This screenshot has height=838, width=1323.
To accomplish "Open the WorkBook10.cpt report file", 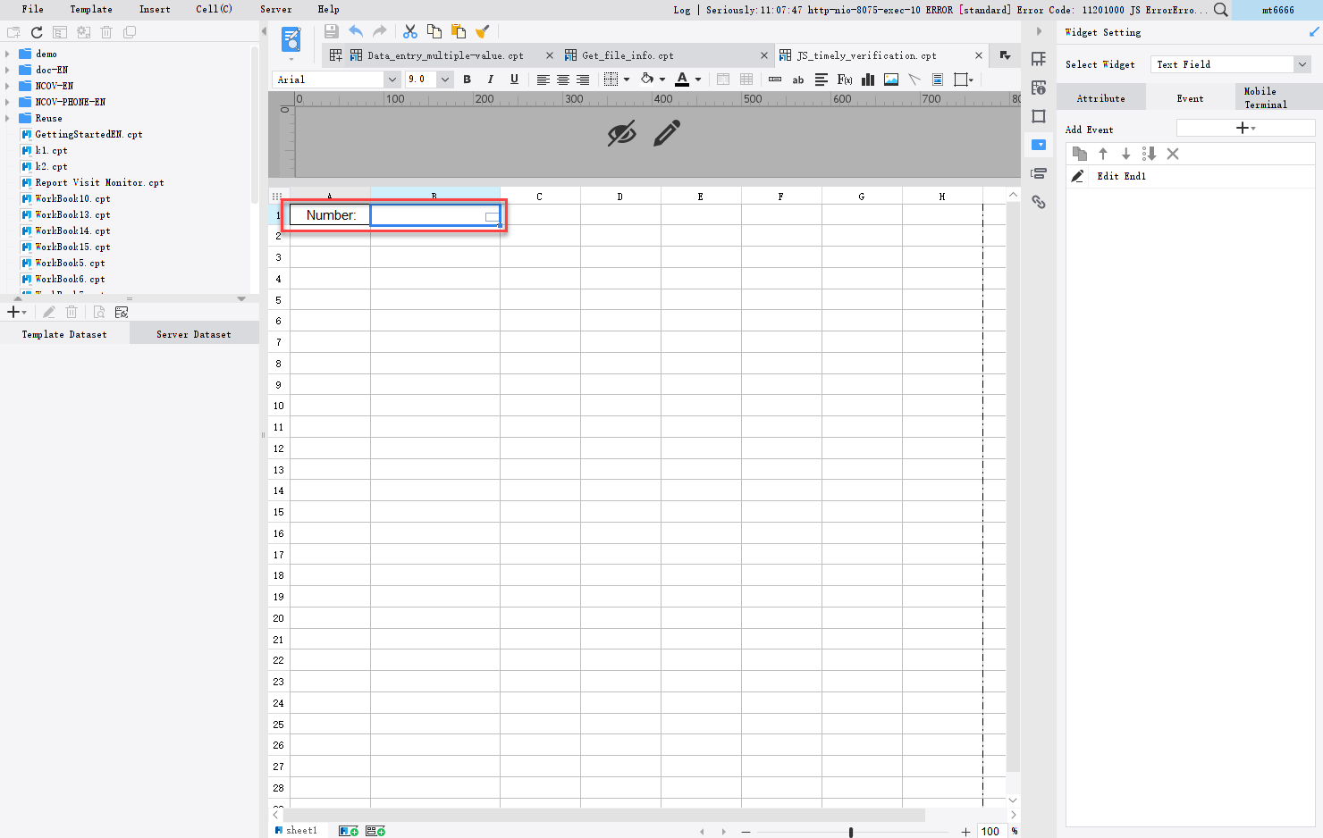I will coord(74,198).
